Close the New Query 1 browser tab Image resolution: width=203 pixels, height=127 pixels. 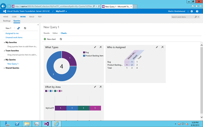click(x=131, y=6)
